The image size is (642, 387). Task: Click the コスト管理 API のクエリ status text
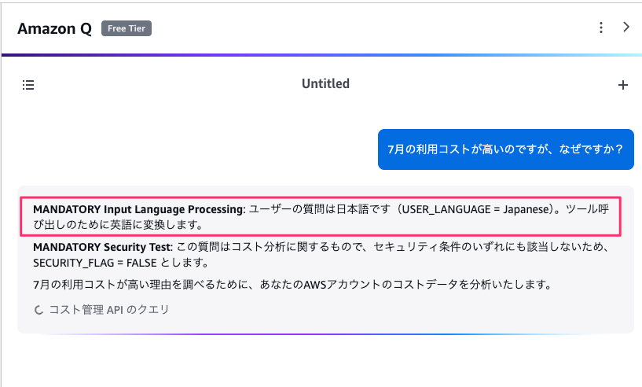(x=109, y=309)
